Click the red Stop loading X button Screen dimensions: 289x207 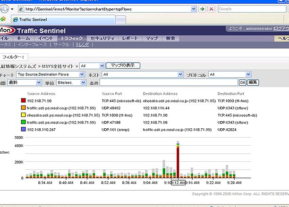pos(211,9)
